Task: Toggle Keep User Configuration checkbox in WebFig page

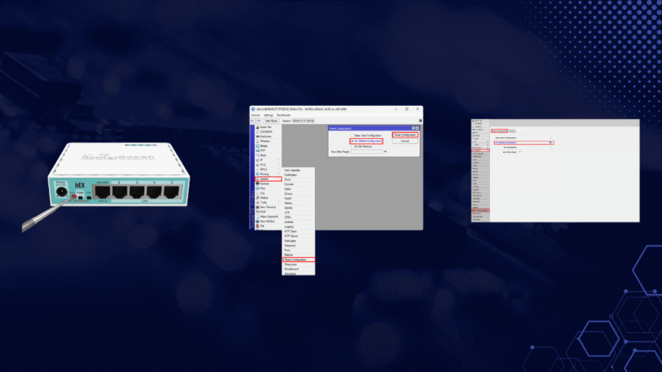Action: point(550,138)
